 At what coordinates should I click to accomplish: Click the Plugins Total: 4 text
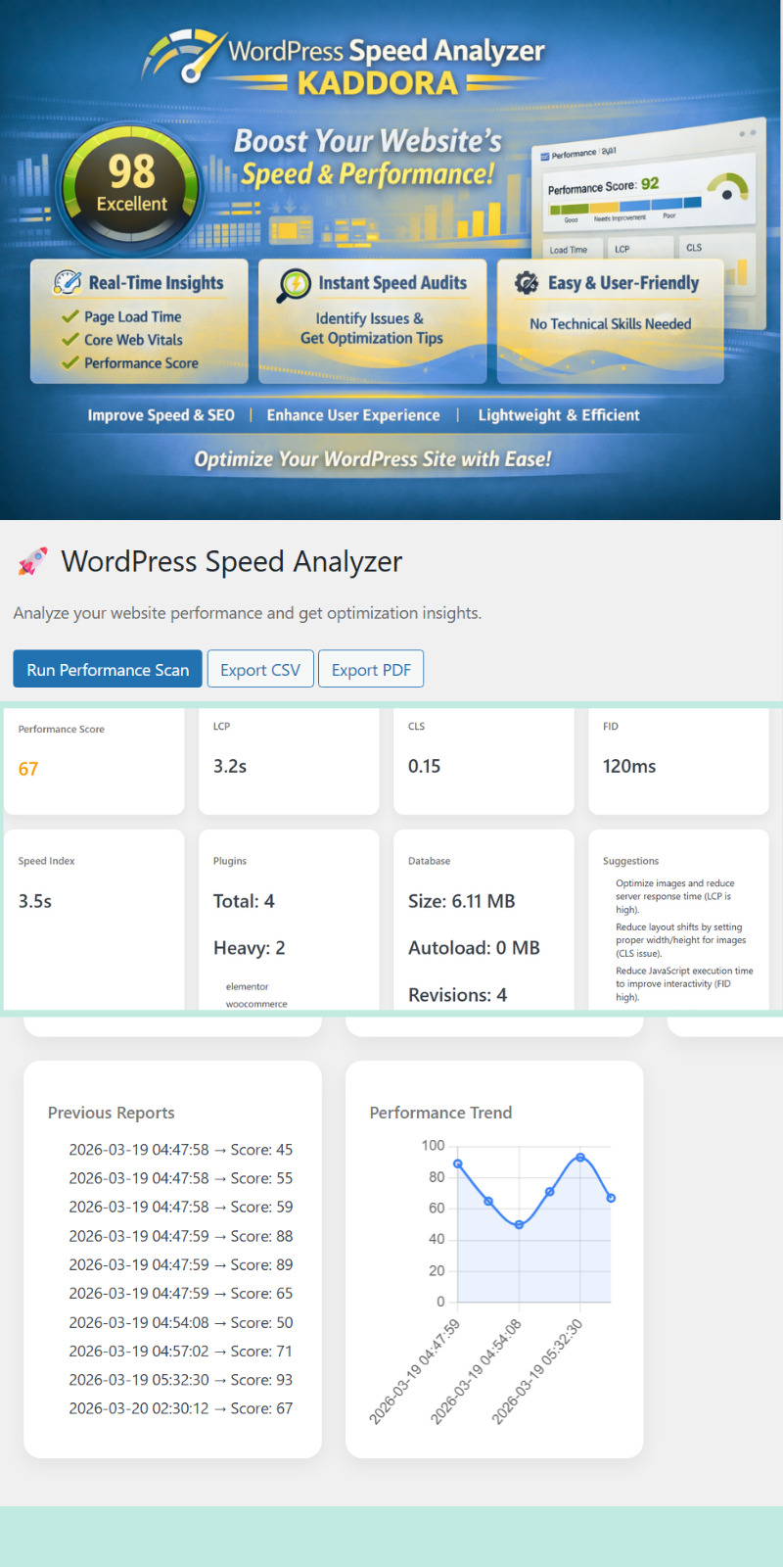tap(244, 901)
